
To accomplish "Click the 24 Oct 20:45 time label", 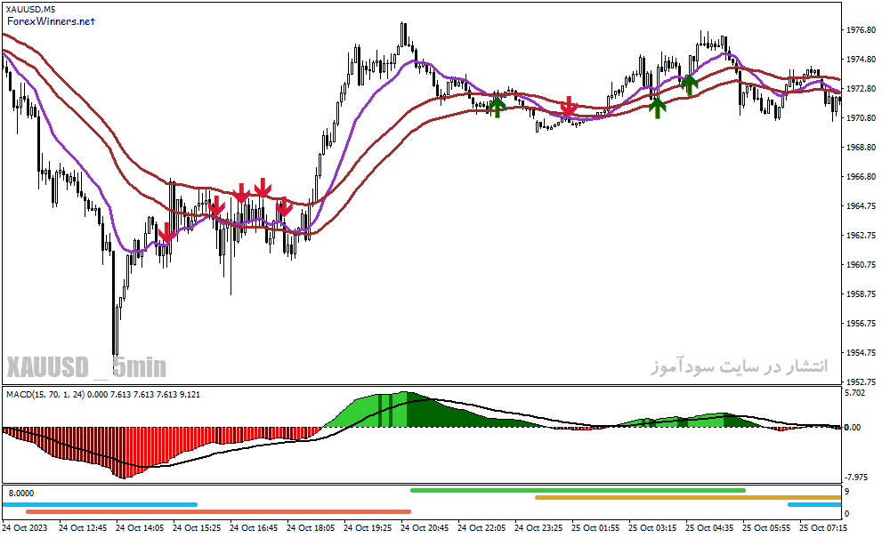I will 425,528.
